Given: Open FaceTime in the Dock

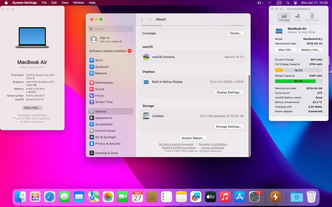Looking at the screenshot, I should click(x=122, y=197).
